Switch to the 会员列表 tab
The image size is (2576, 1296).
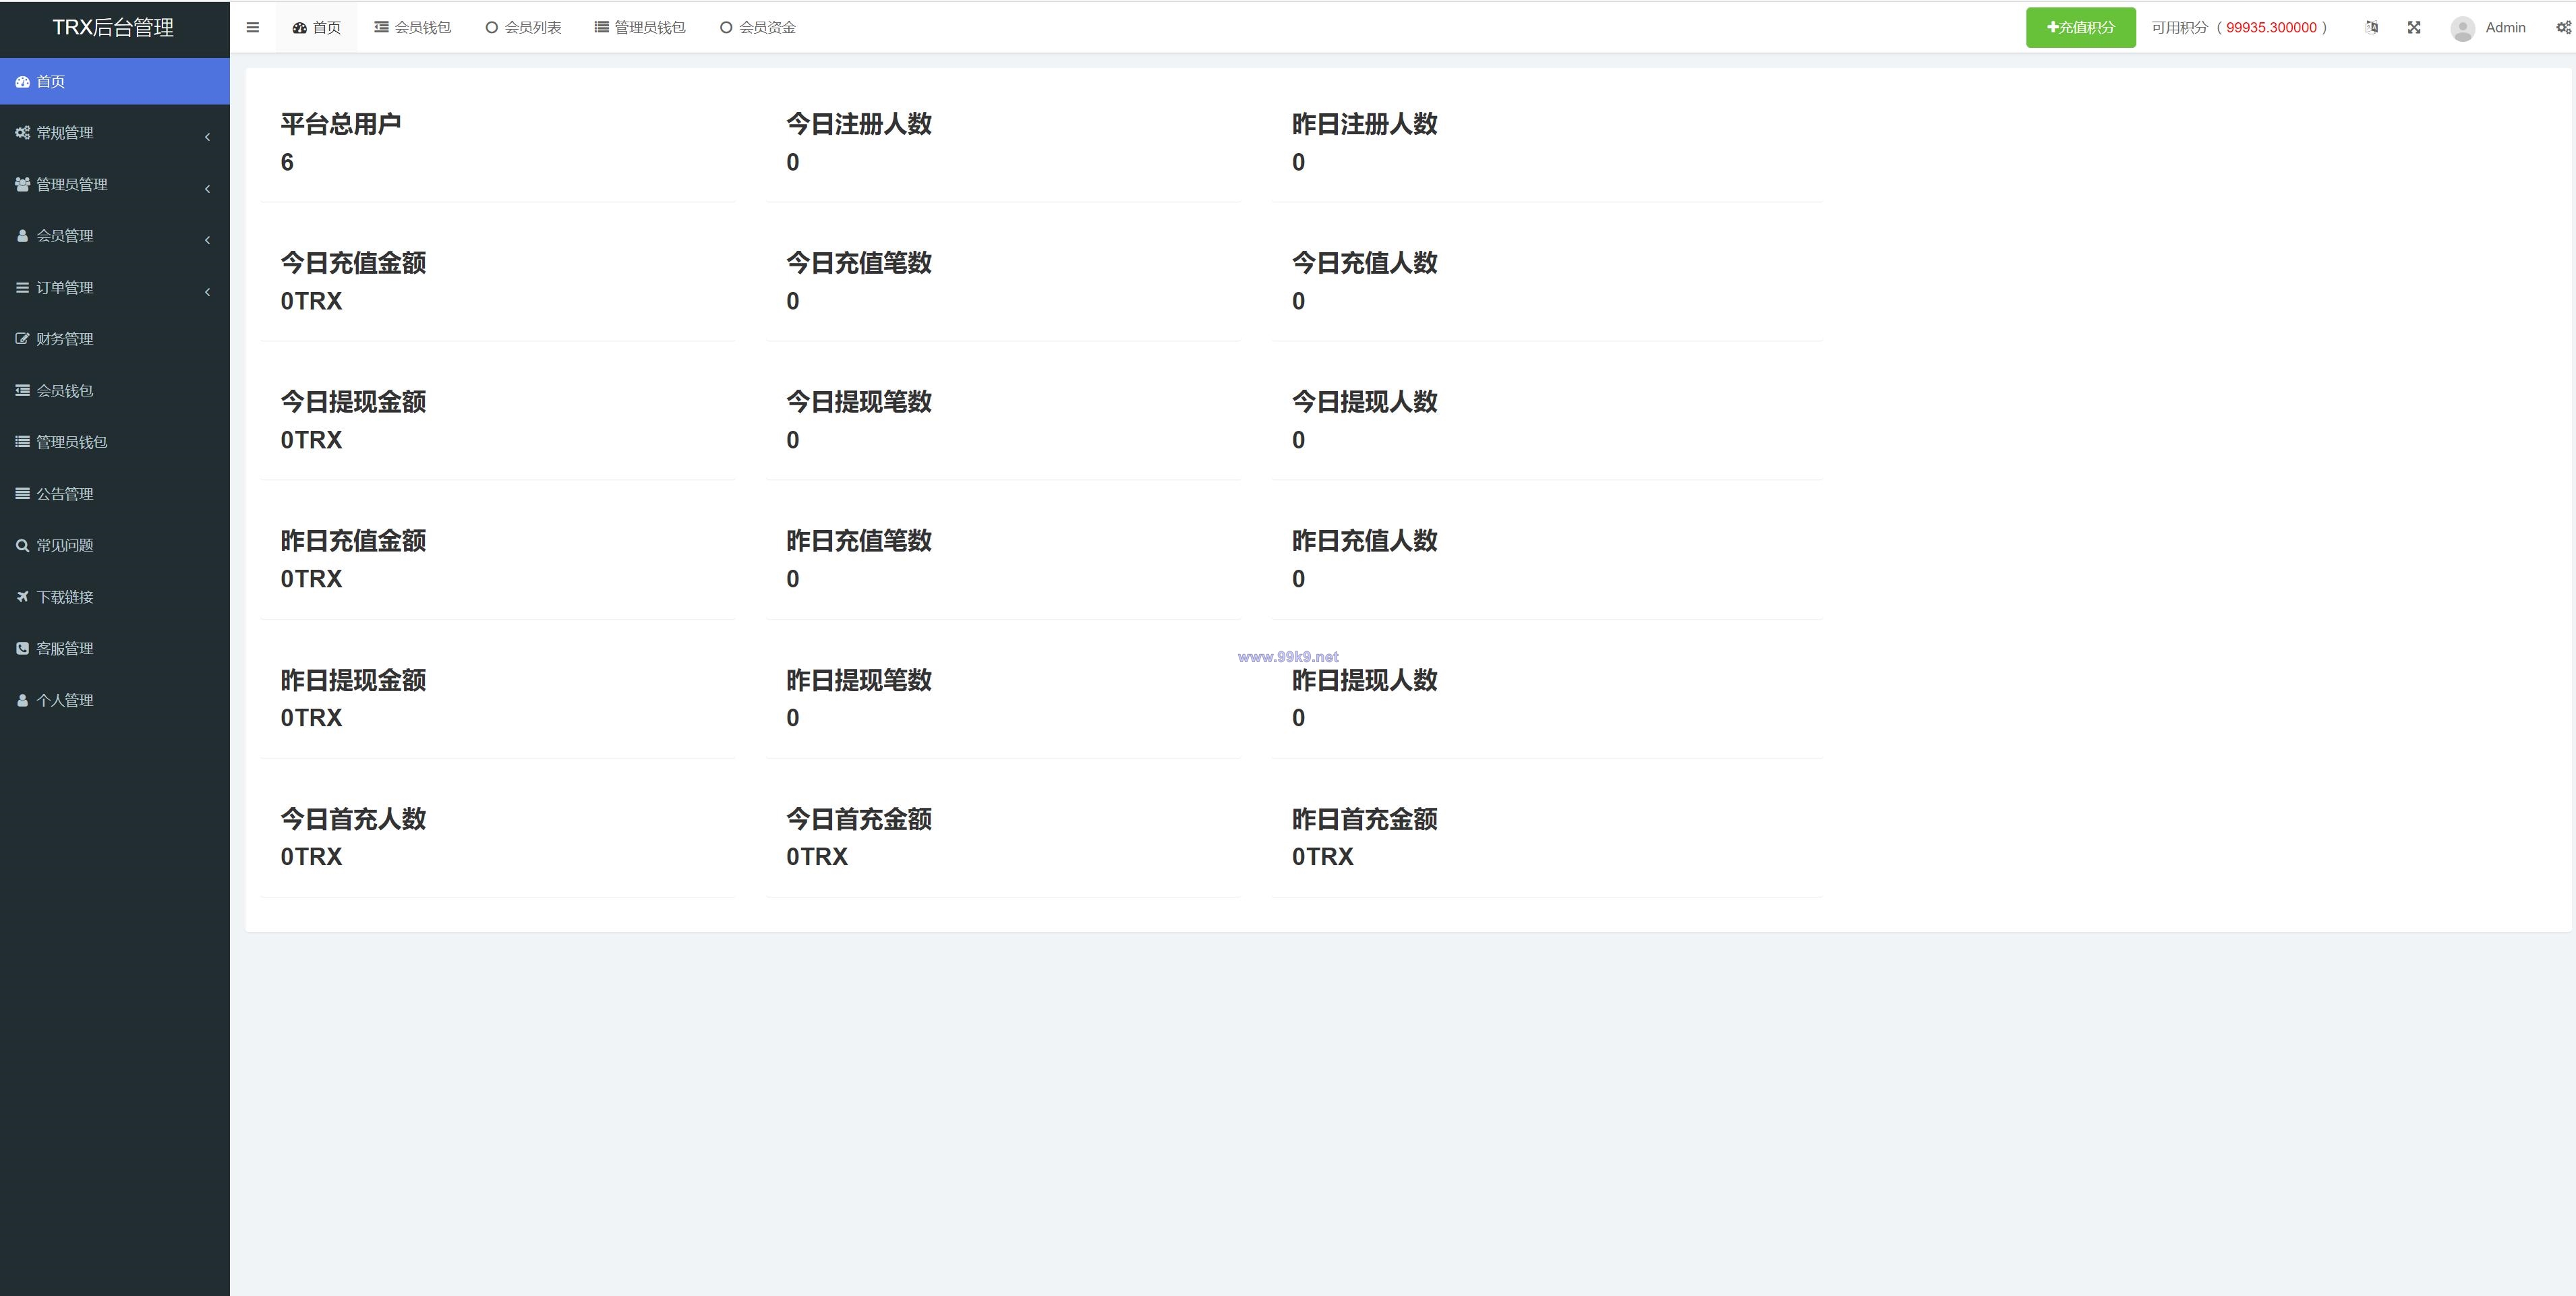523,28
